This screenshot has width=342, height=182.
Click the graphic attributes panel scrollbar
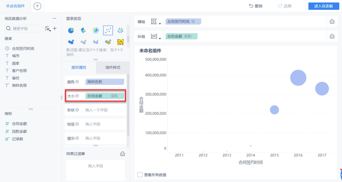pos(128,105)
